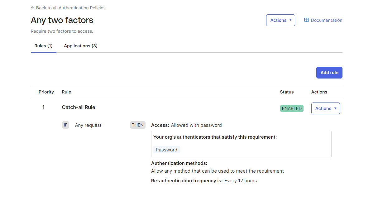This screenshot has width=378, height=210.
Task: Click the ENABLED status badge
Action: pyautogui.click(x=292, y=108)
